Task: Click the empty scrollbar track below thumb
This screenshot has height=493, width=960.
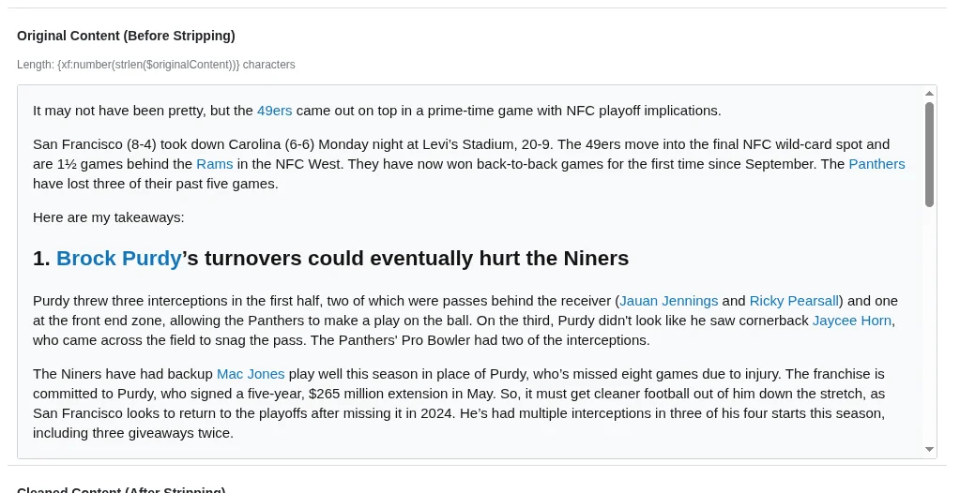Action: point(929,328)
